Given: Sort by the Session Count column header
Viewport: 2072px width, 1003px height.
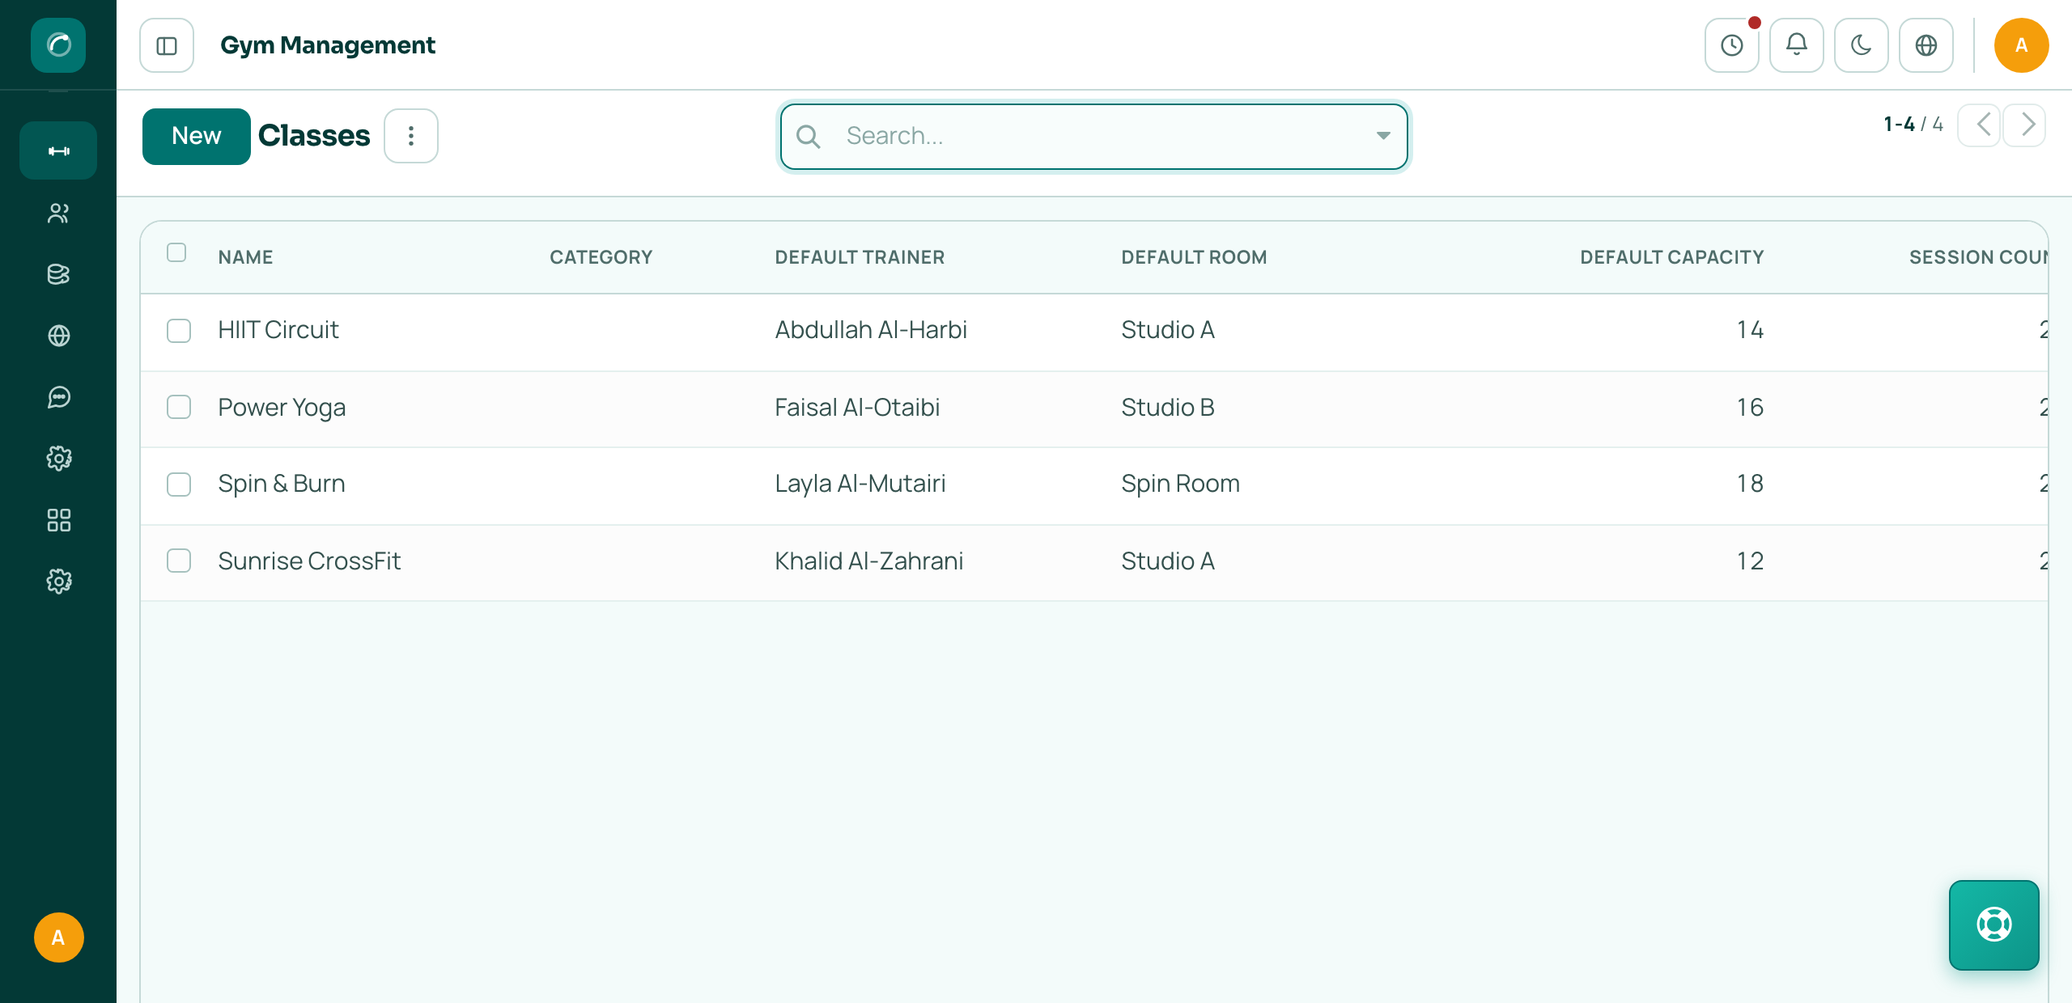Looking at the screenshot, I should (1978, 257).
